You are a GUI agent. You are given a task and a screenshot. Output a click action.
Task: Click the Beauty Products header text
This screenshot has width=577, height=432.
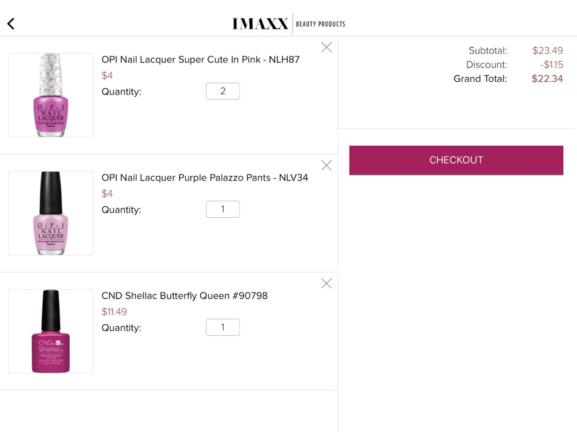[x=320, y=24]
